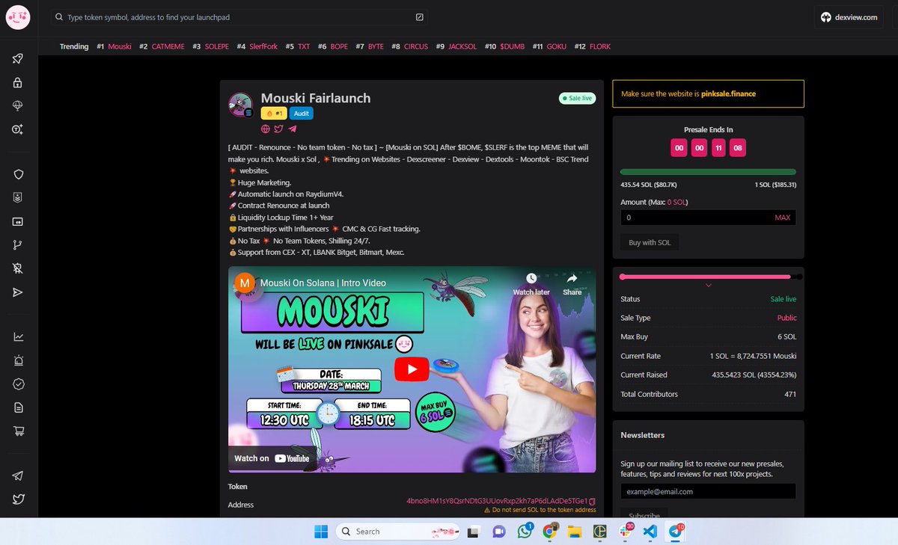Open the document sidebar icon

18,407
